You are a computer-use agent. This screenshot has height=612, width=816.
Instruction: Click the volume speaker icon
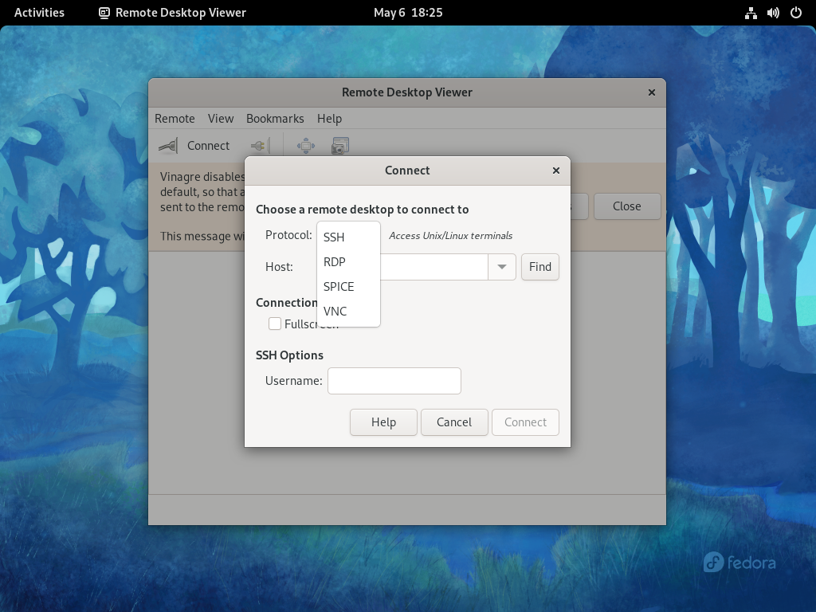click(773, 13)
